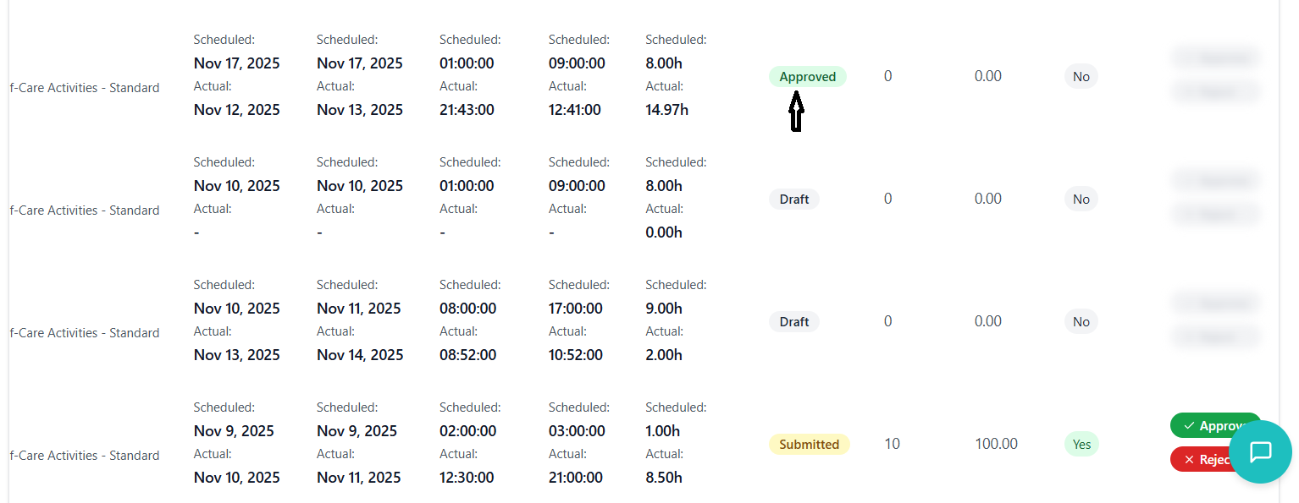Select the activity name in the Submitted row
This screenshot has height=503, width=1299.
coord(85,456)
